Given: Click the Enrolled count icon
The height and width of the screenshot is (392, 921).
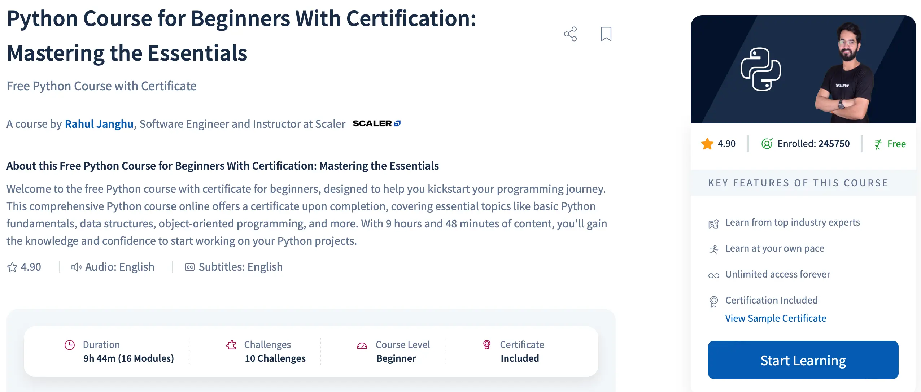Looking at the screenshot, I should [767, 143].
